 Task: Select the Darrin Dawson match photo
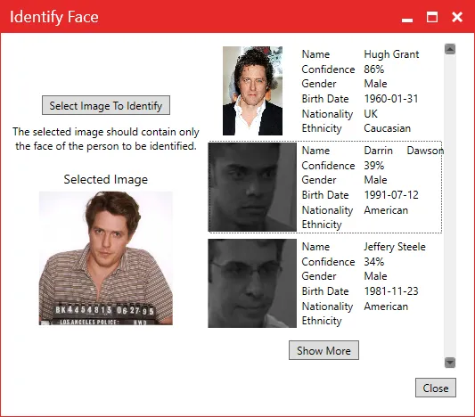pos(252,187)
